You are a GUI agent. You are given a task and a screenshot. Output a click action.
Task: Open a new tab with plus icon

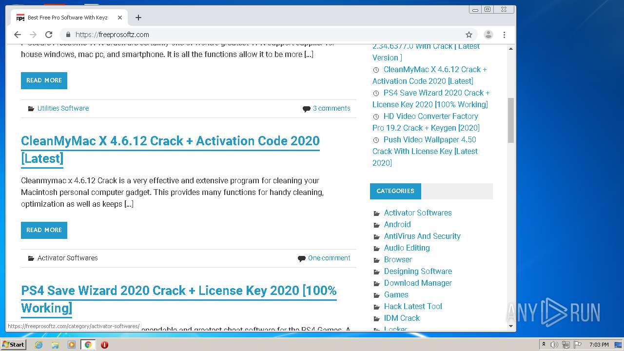(x=138, y=18)
